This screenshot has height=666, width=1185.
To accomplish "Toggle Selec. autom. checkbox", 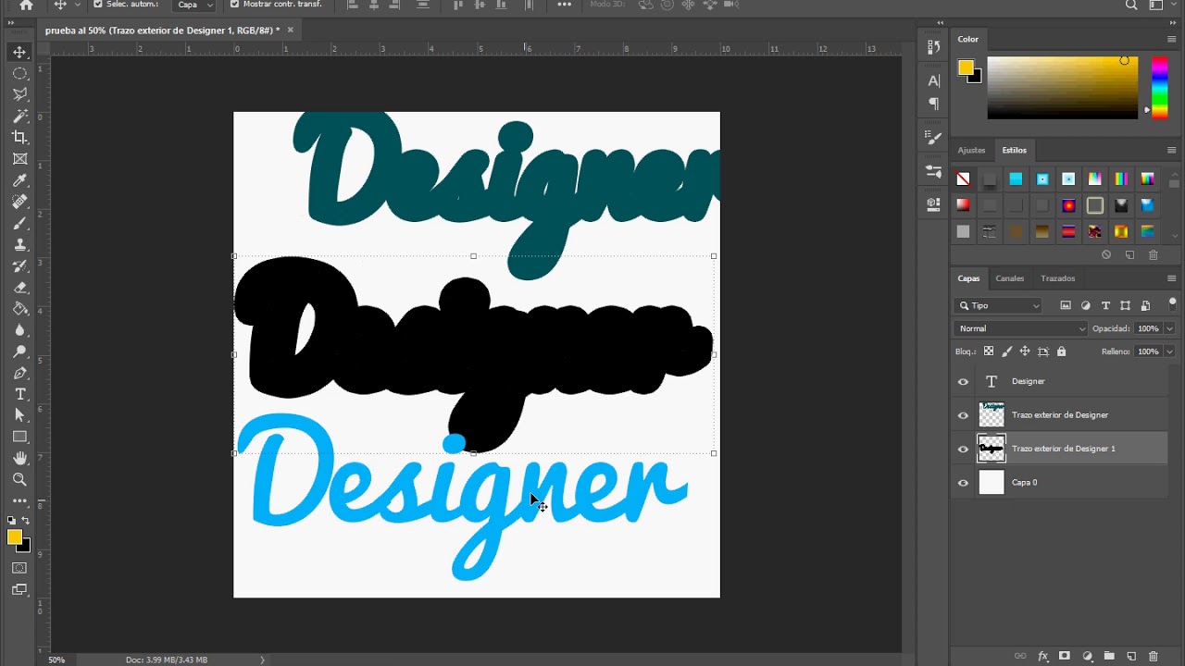I will [x=98, y=5].
